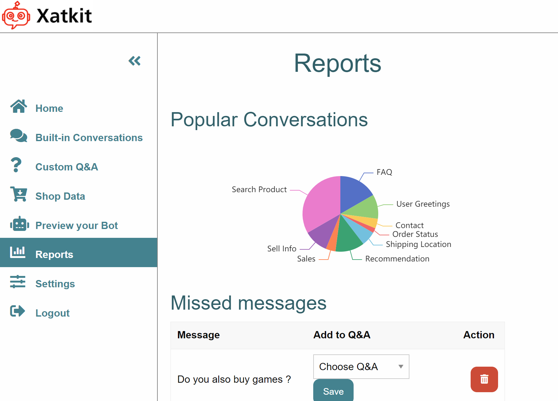Click the 'Shipping Location' chart label

419,244
